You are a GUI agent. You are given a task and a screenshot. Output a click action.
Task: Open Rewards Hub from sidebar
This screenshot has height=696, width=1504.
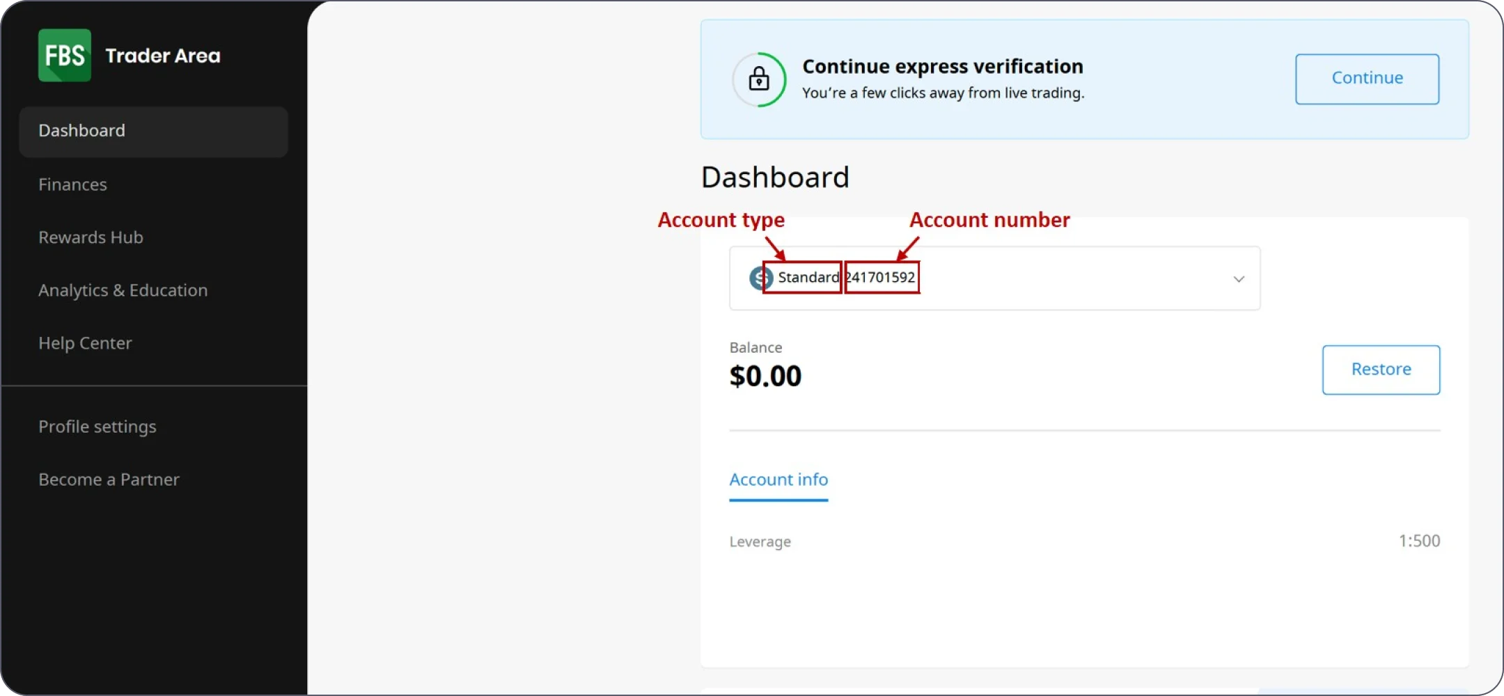(x=91, y=237)
